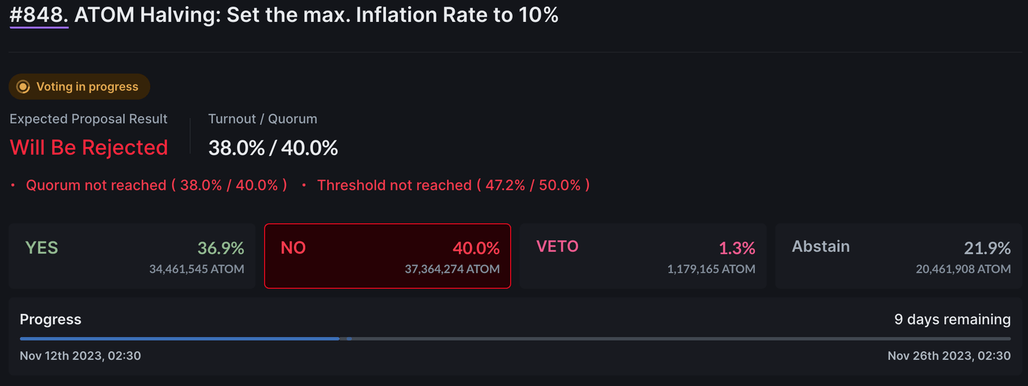
Task: Click the blue filled part of progress bar
Action: [x=179, y=339]
